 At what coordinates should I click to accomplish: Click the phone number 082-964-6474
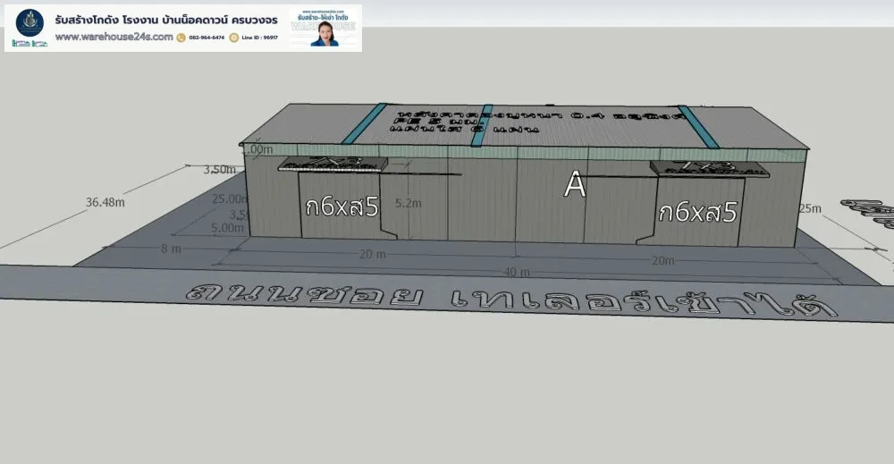pyautogui.click(x=206, y=38)
